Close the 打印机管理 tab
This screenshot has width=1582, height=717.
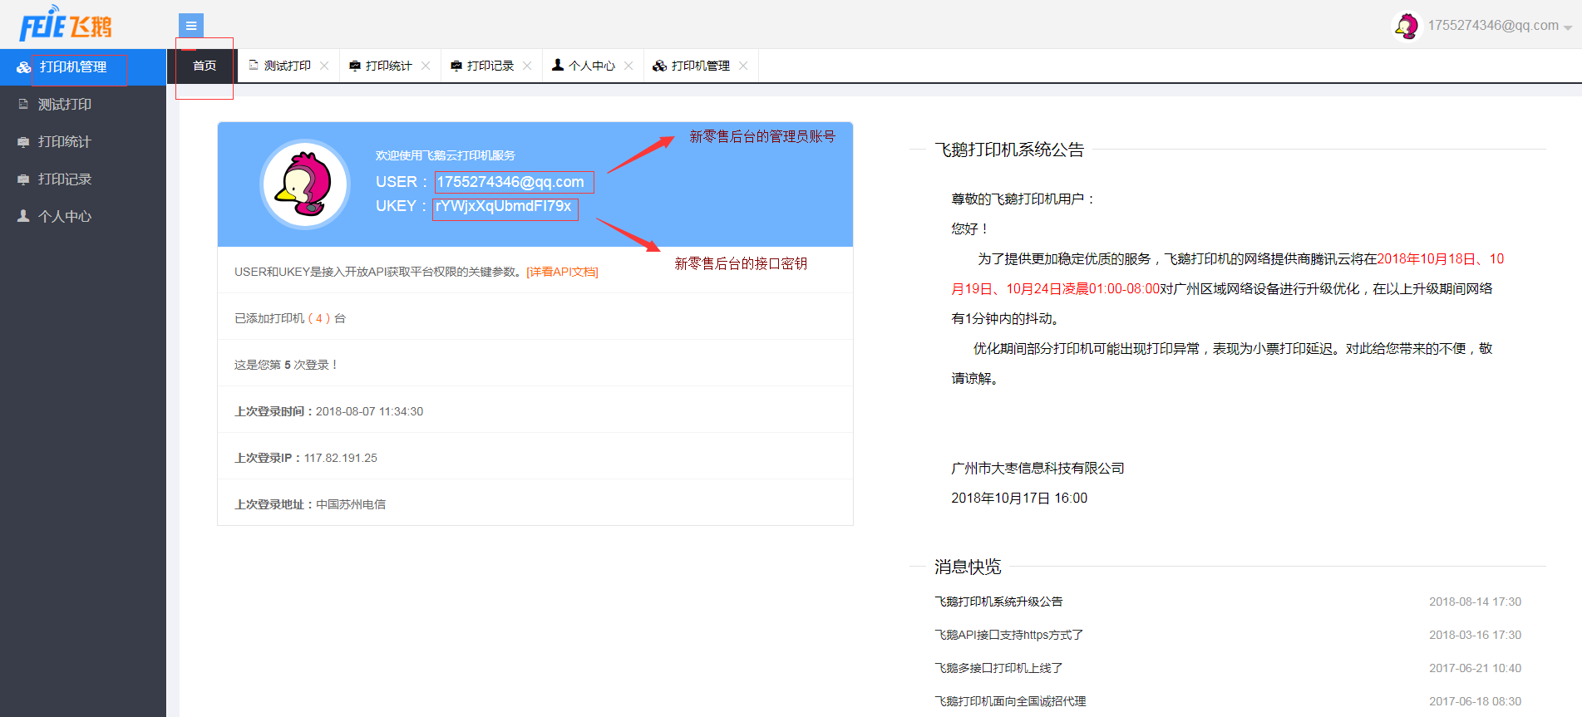pos(743,66)
